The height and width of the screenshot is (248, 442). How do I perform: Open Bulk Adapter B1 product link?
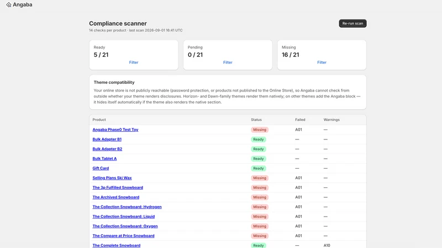(x=107, y=139)
